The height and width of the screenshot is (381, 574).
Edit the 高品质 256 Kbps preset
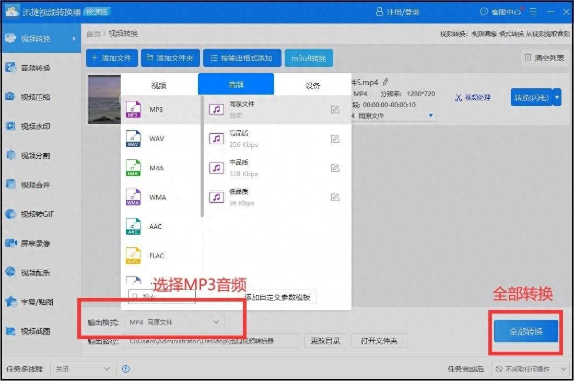pos(335,139)
